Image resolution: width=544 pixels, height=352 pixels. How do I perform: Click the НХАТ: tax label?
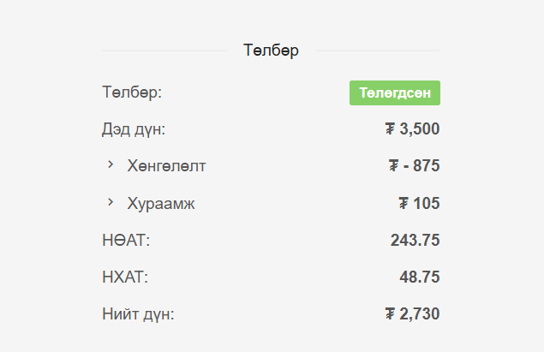click(x=124, y=277)
